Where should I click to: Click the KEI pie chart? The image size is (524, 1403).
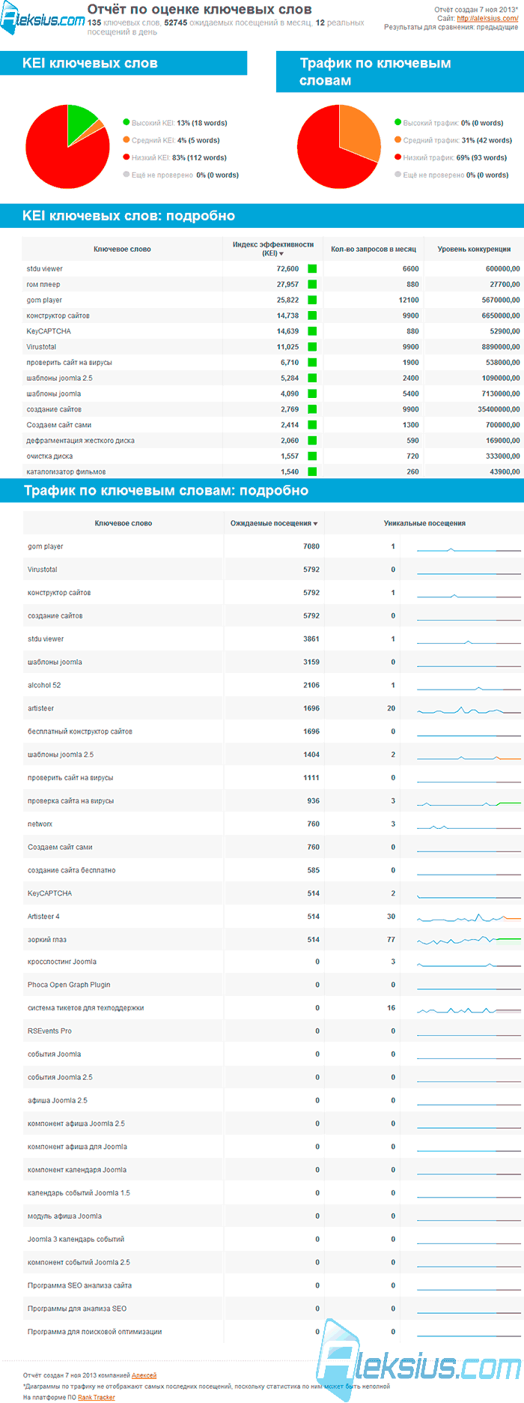pyautogui.click(x=68, y=146)
